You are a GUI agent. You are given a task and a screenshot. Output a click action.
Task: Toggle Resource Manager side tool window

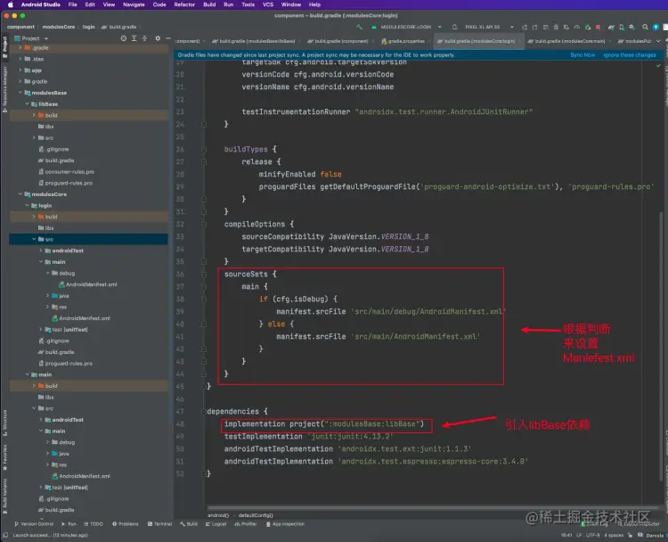(4, 88)
